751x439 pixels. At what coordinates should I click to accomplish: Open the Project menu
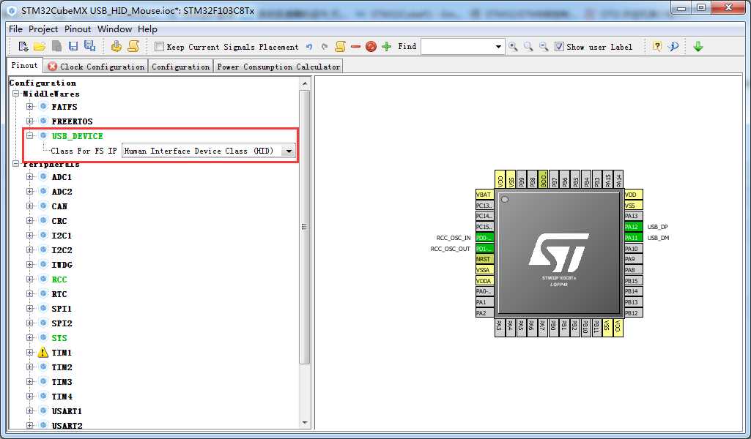click(43, 29)
